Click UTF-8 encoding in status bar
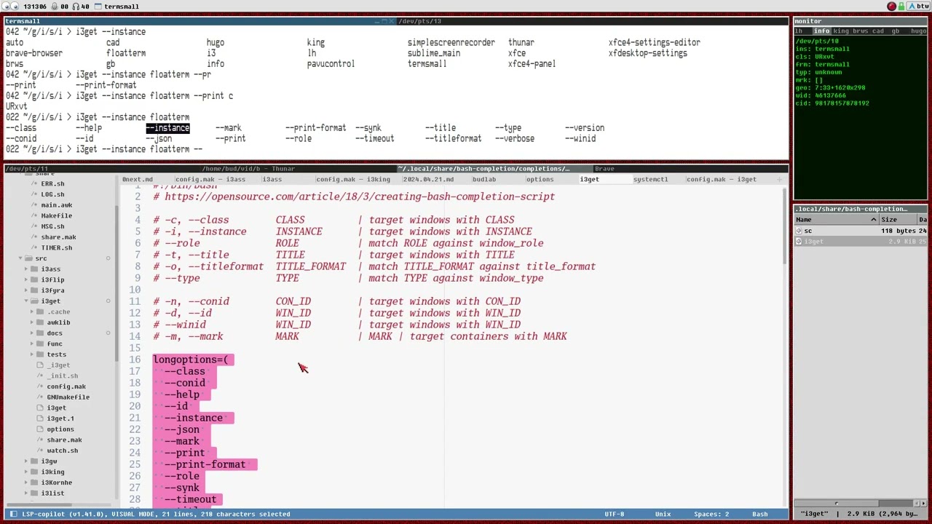This screenshot has width=932, height=524. coord(614,514)
